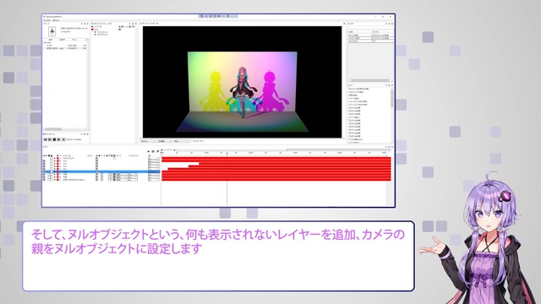Open the parent dropdown of the highlighted layer
The height and width of the screenshot is (304, 541).
[154, 171]
